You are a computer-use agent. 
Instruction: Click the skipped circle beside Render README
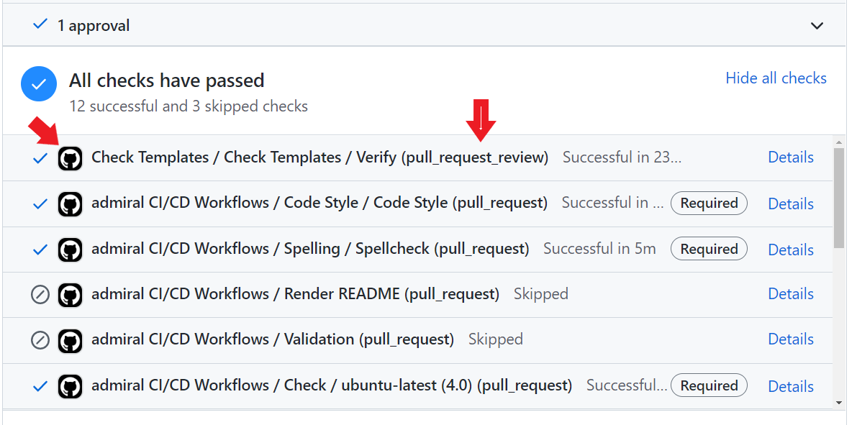(40, 294)
